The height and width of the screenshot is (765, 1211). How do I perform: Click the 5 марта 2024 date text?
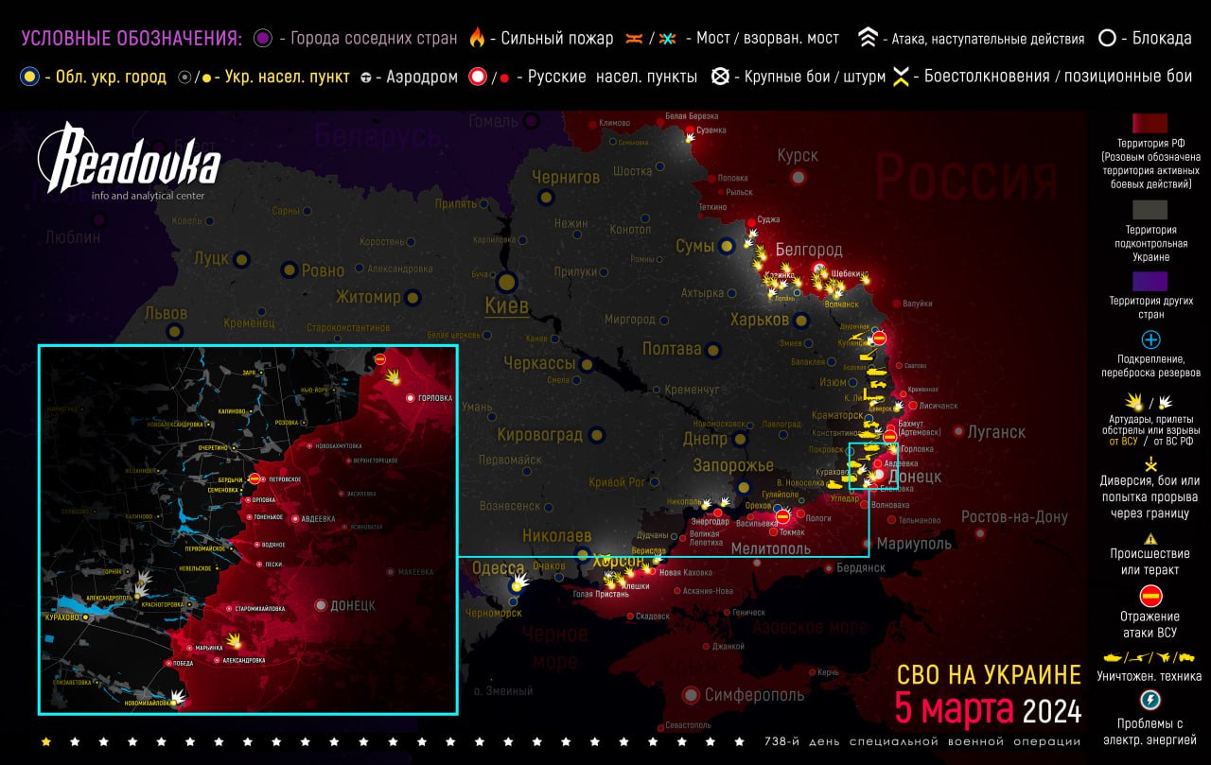click(989, 709)
